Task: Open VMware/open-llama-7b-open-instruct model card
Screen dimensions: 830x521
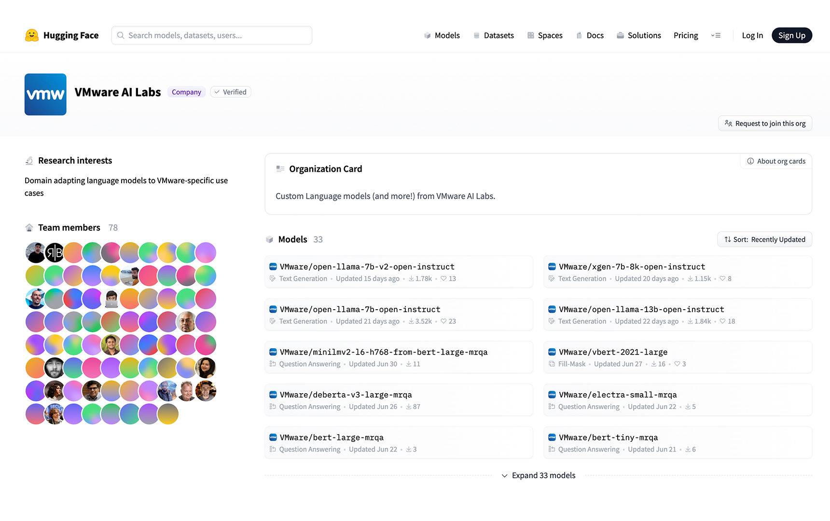Action: (399, 315)
